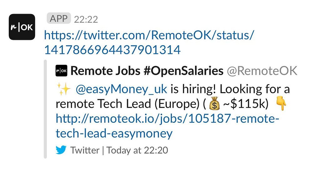
Task: Click the Today at 22:20 timestamp
Action: [x=137, y=150]
